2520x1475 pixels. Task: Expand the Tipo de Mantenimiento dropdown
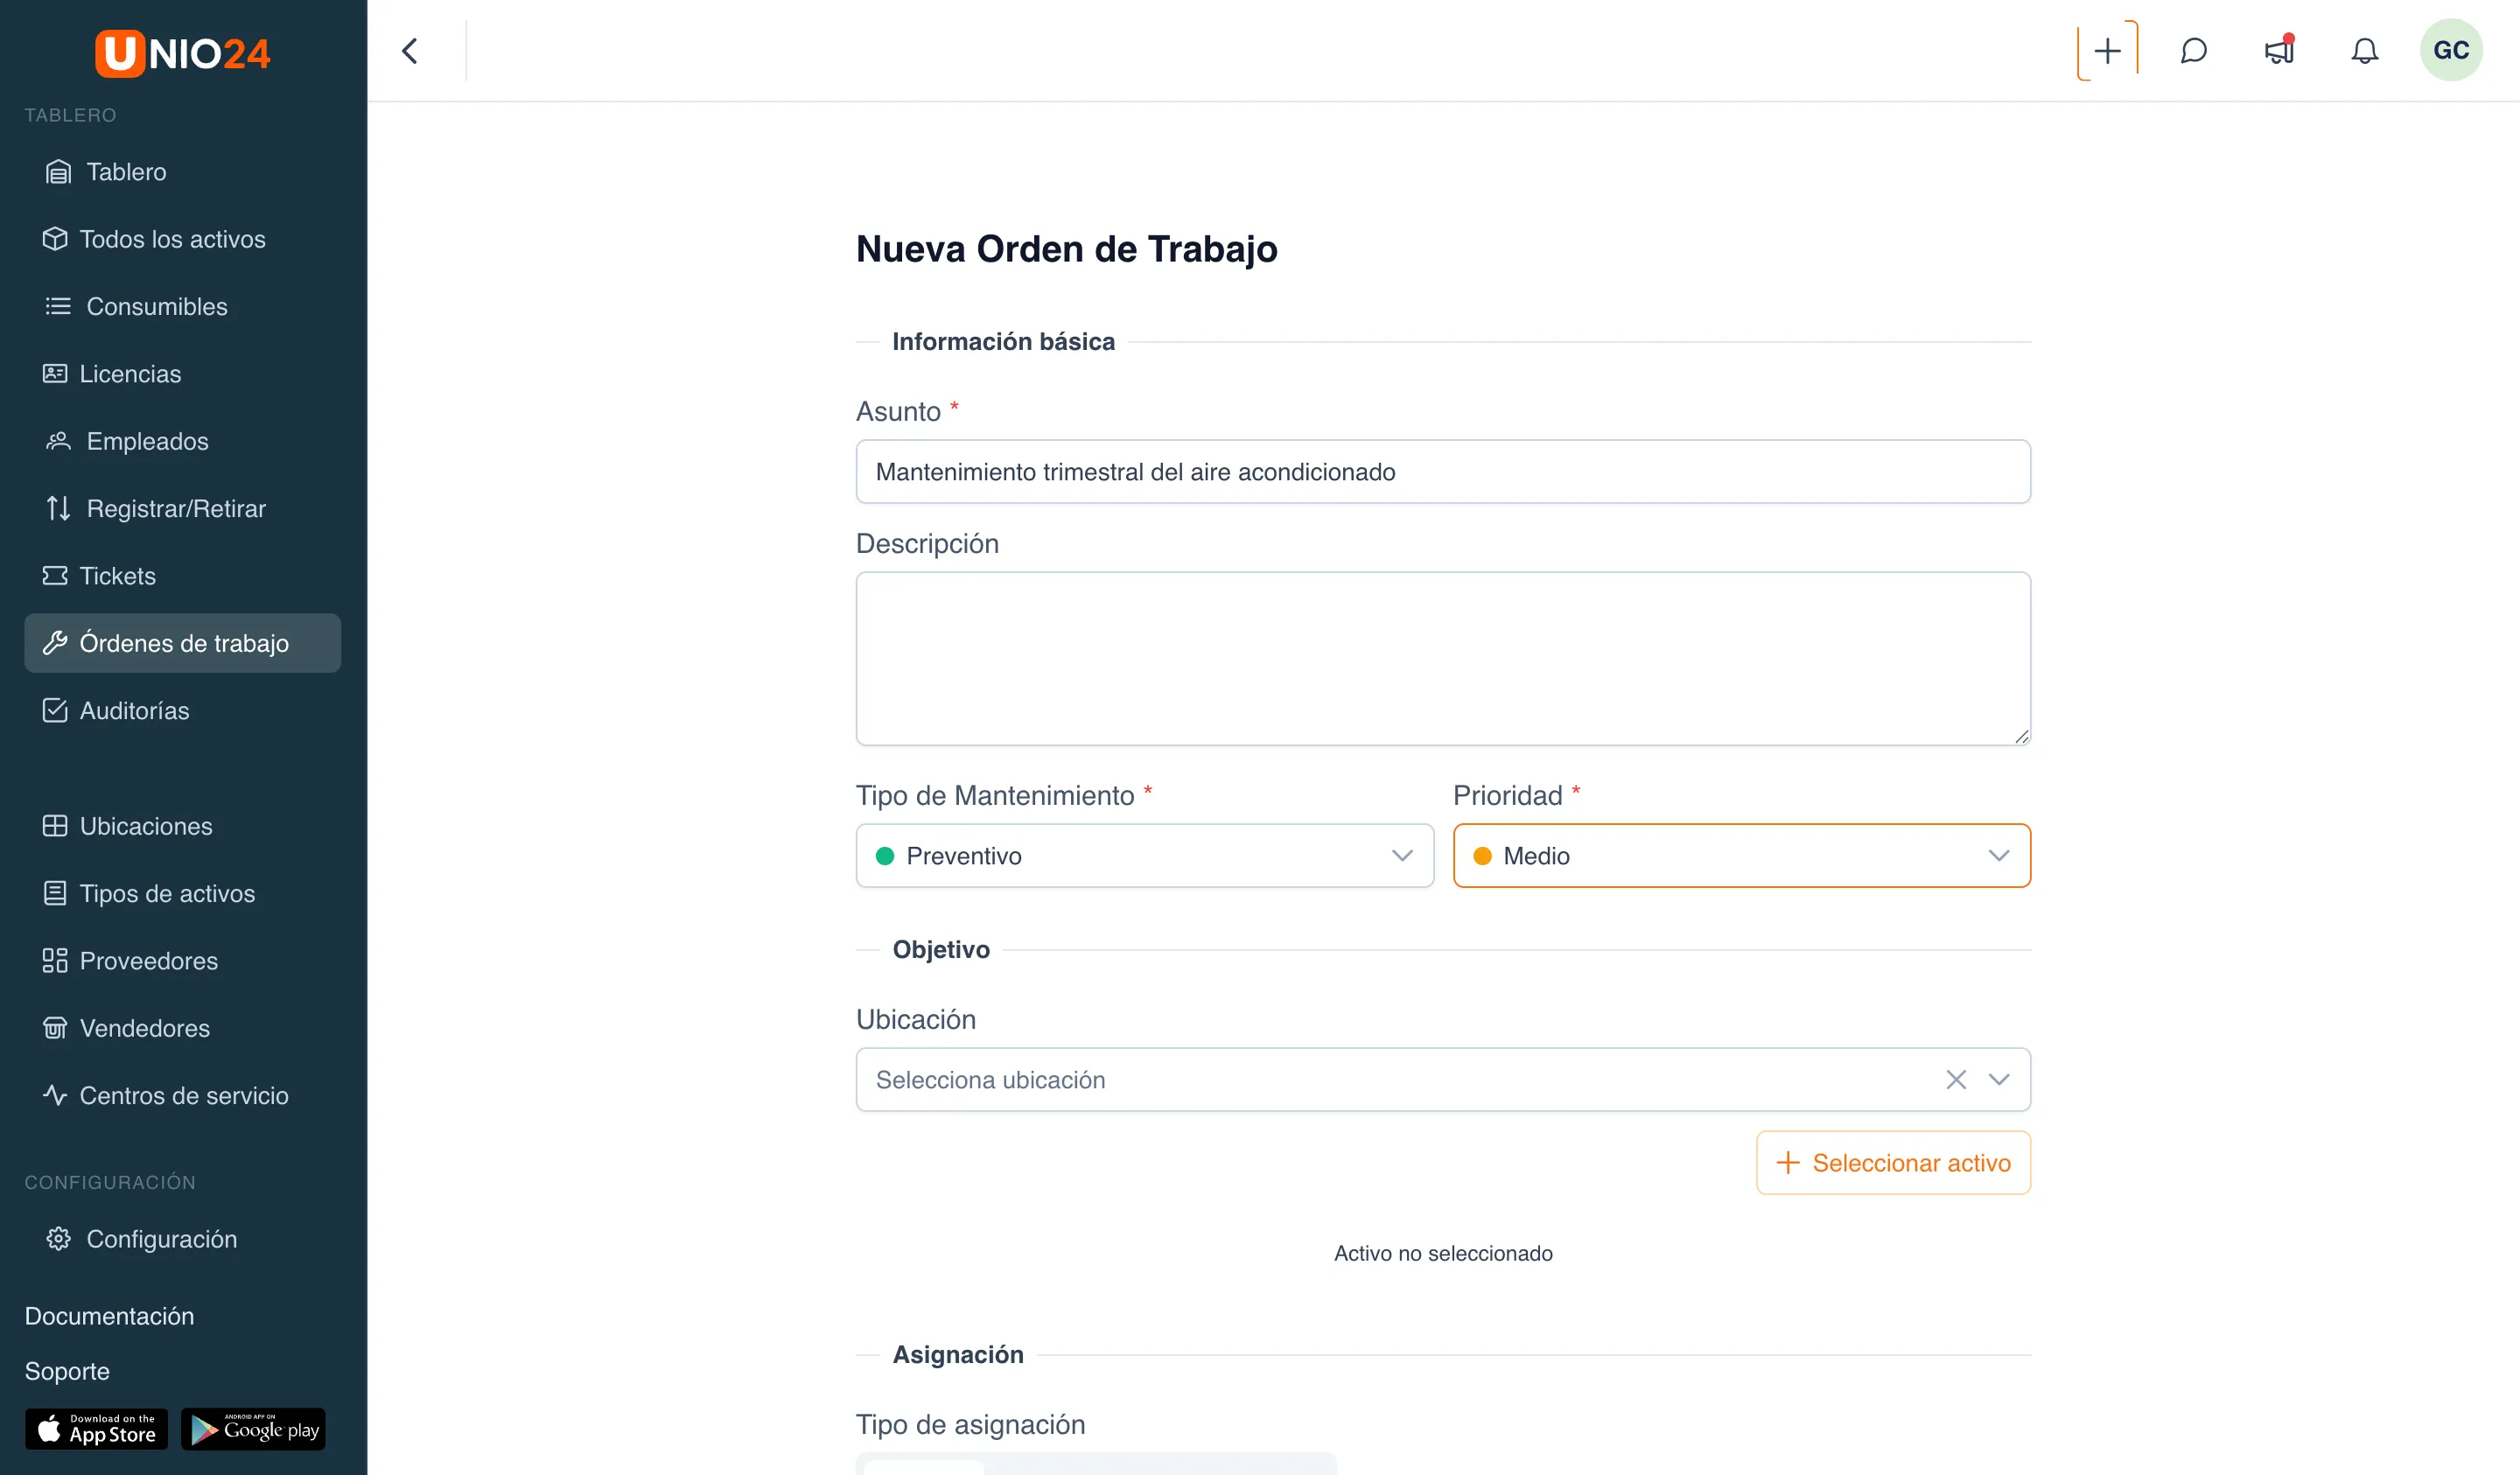(x=1144, y=855)
